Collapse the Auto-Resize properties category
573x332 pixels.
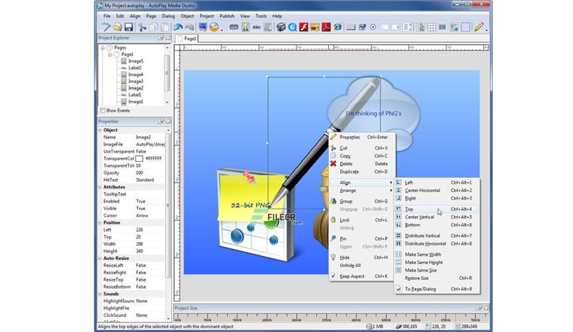point(100,258)
